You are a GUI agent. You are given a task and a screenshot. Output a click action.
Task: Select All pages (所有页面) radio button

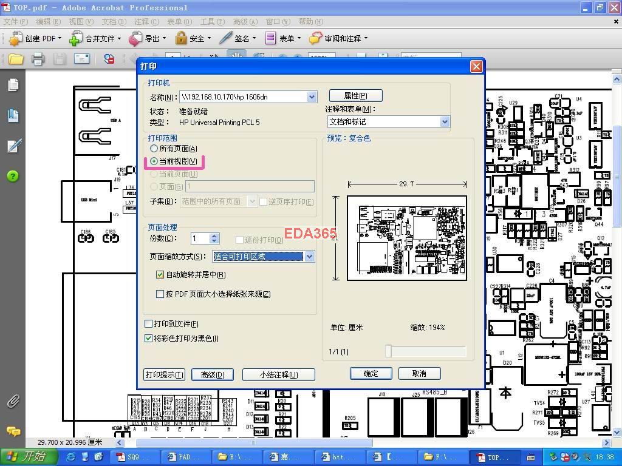pyautogui.click(x=154, y=149)
